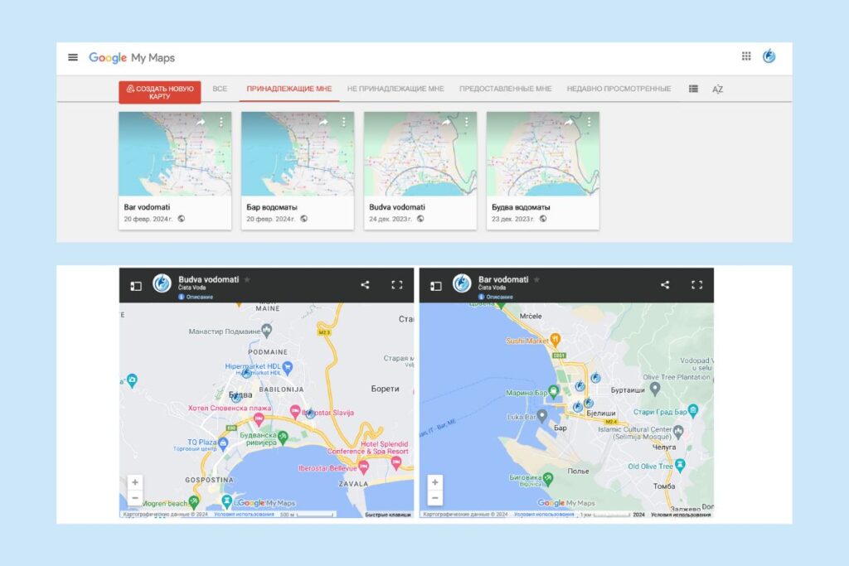Toggle the legend panel in Bar vodomati map
The height and width of the screenshot is (566, 849).
click(436, 286)
